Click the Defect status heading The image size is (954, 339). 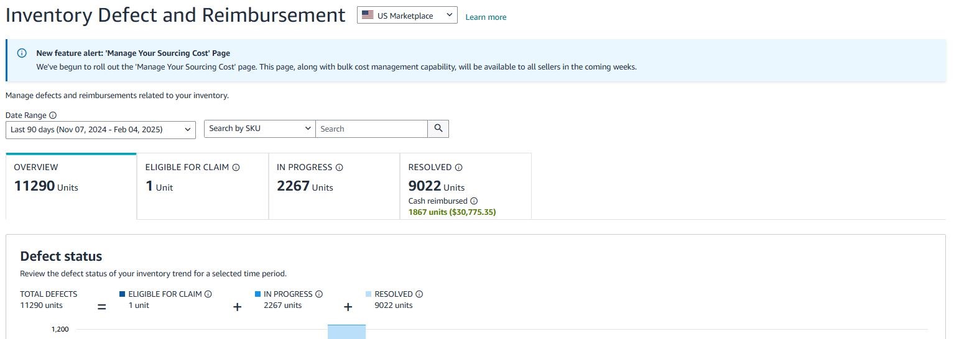point(61,256)
